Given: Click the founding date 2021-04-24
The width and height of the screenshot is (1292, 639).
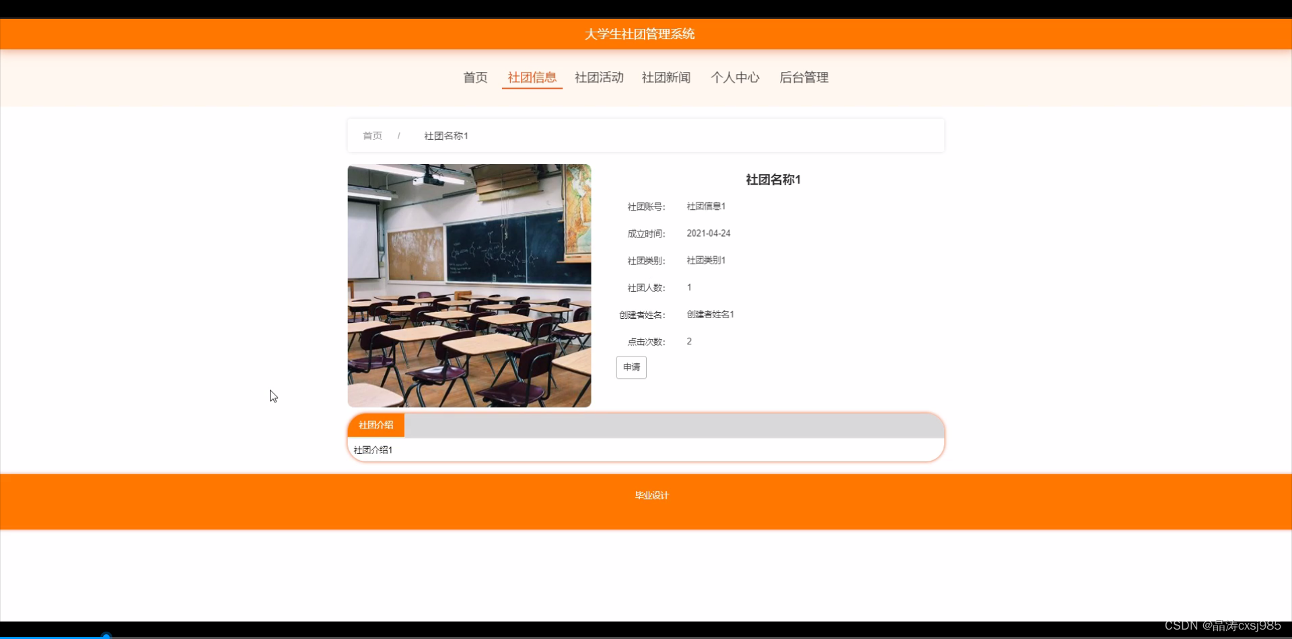Looking at the screenshot, I should pyautogui.click(x=708, y=233).
